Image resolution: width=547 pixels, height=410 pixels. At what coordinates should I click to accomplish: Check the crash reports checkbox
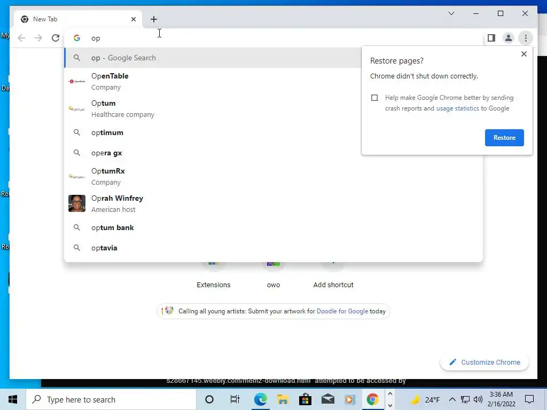pos(374,98)
